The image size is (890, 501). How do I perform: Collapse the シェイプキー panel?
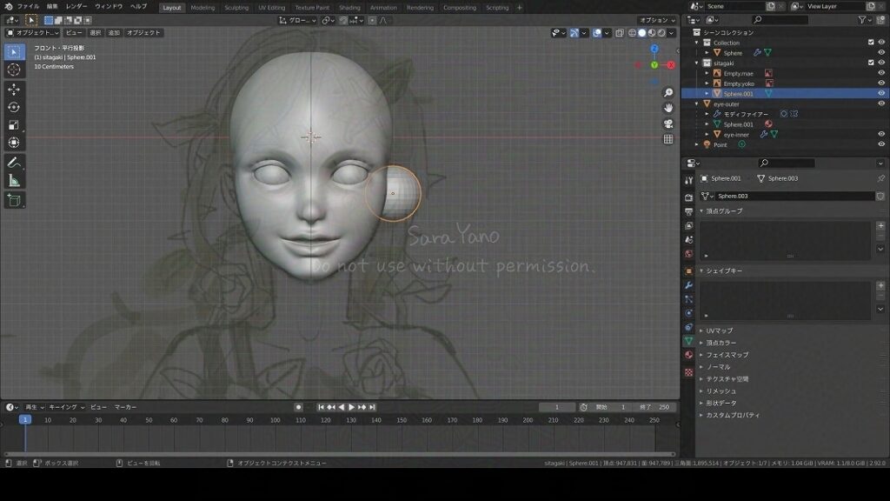[x=701, y=271]
